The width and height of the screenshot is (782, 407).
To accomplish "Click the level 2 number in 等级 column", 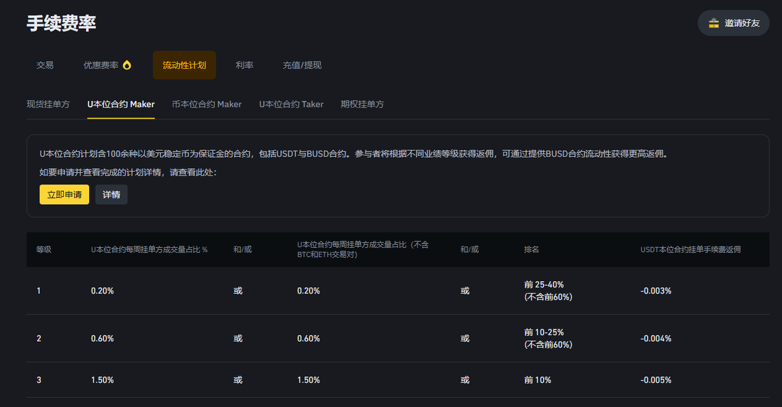I will click(38, 339).
